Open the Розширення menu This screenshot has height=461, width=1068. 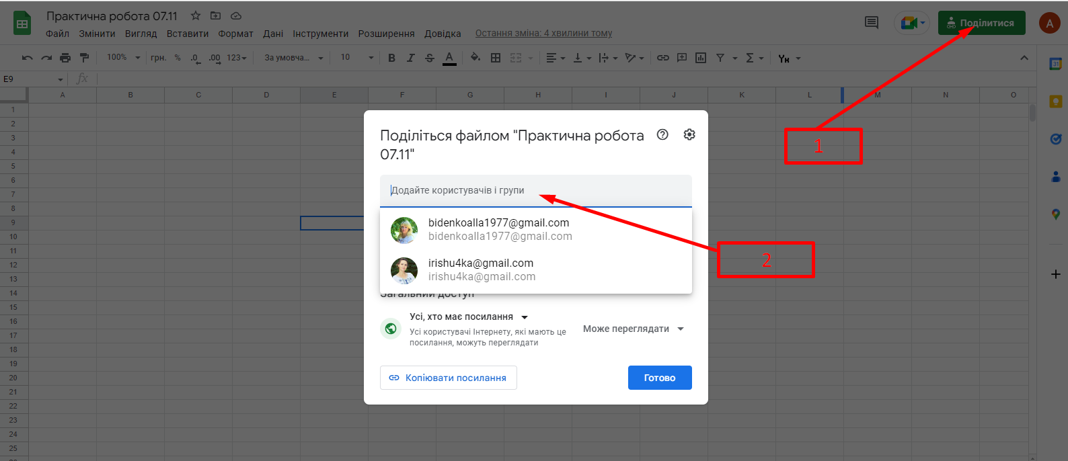tap(386, 34)
